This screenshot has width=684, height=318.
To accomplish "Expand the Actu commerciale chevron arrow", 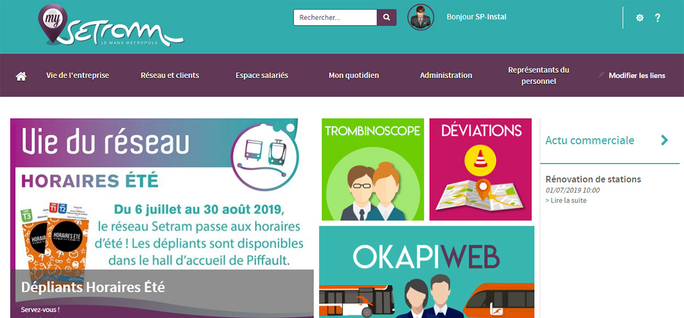I will coord(664,140).
